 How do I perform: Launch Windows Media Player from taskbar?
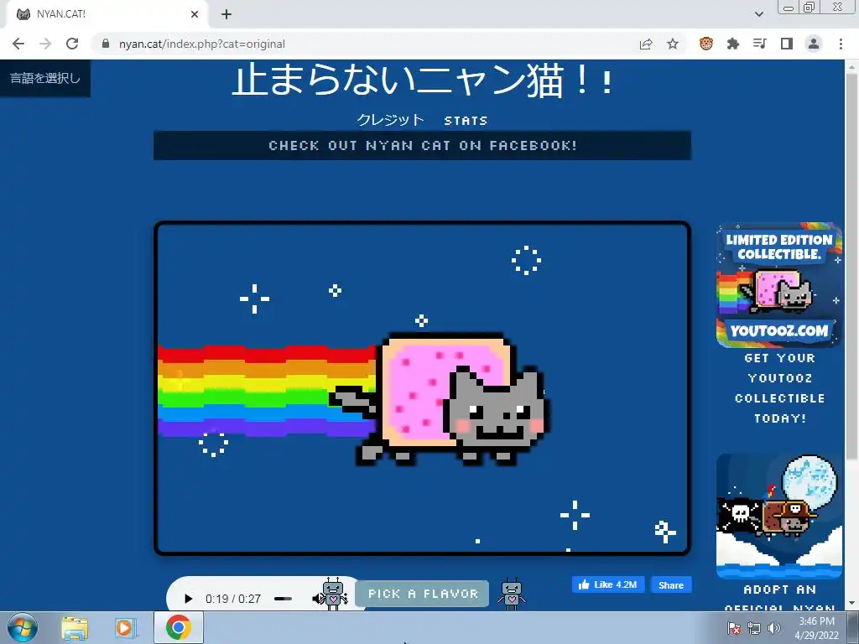pyautogui.click(x=124, y=628)
